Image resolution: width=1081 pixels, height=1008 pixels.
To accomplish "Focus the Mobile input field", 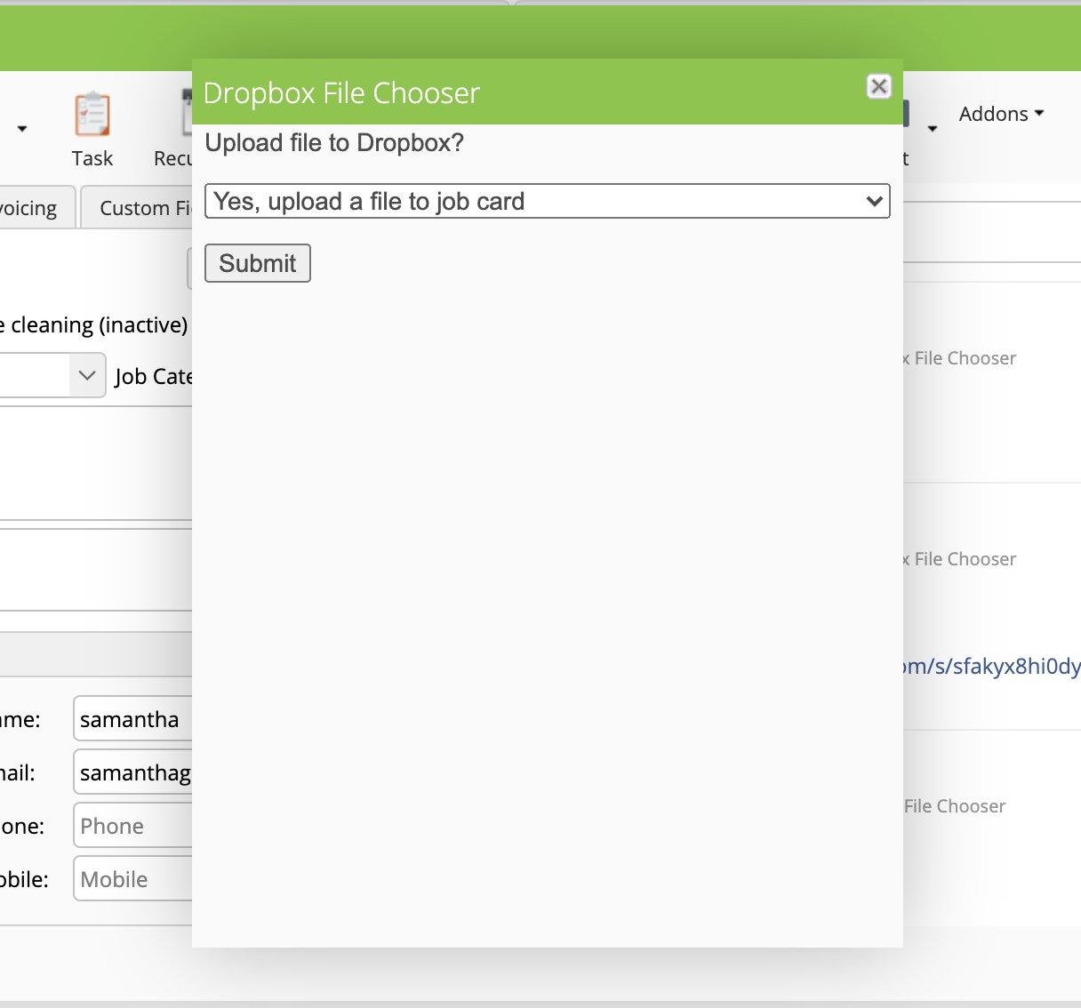I will pyautogui.click(x=133, y=879).
